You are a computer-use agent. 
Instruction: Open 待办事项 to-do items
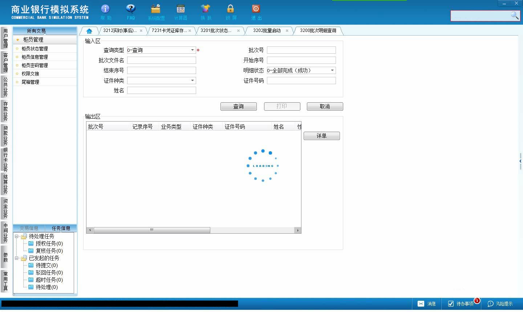coord(461,304)
